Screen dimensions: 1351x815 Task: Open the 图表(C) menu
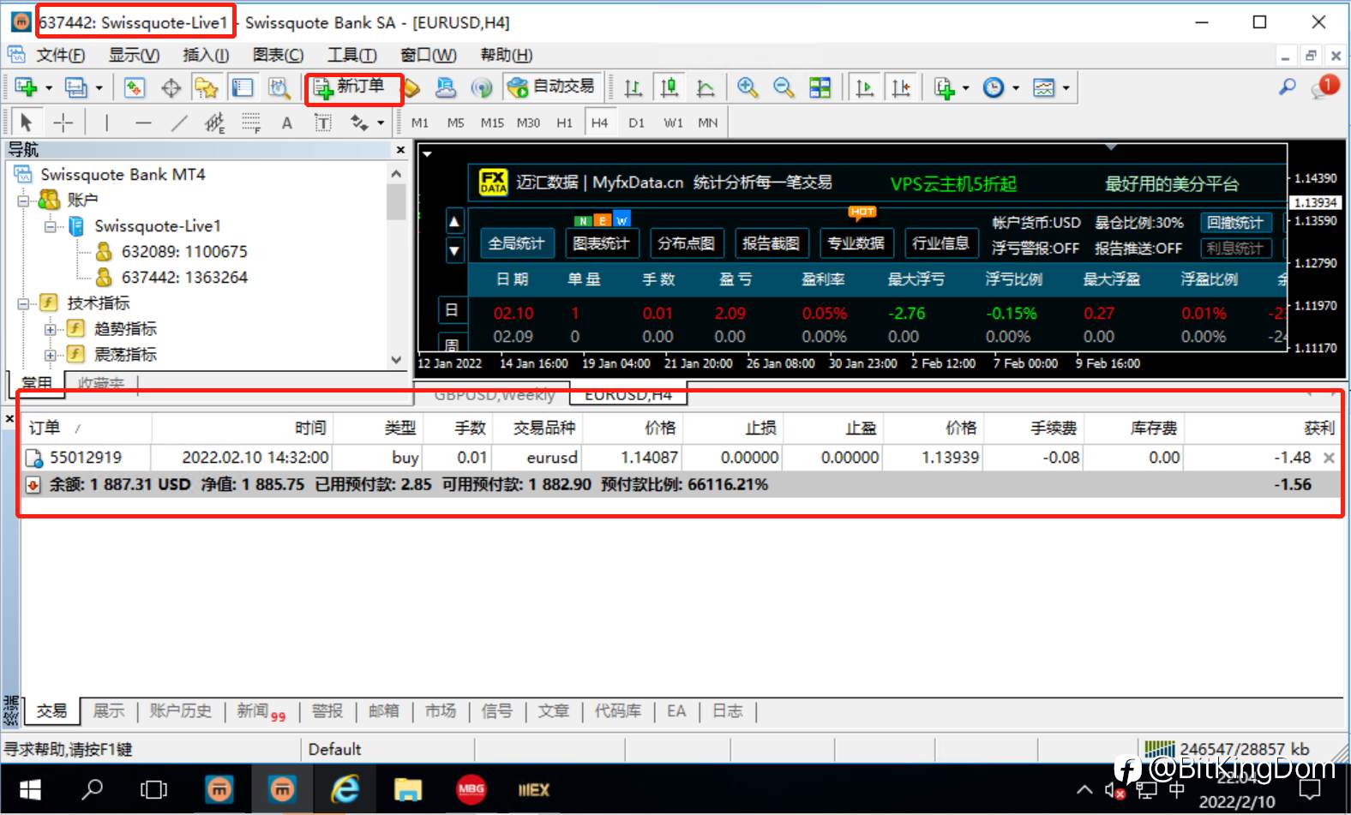(278, 55)
